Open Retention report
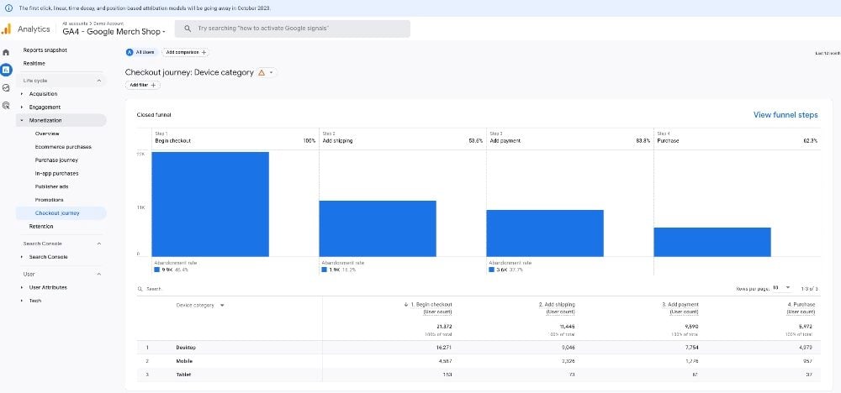The width and height of the screenshot is (841, 393). [41, 227]
